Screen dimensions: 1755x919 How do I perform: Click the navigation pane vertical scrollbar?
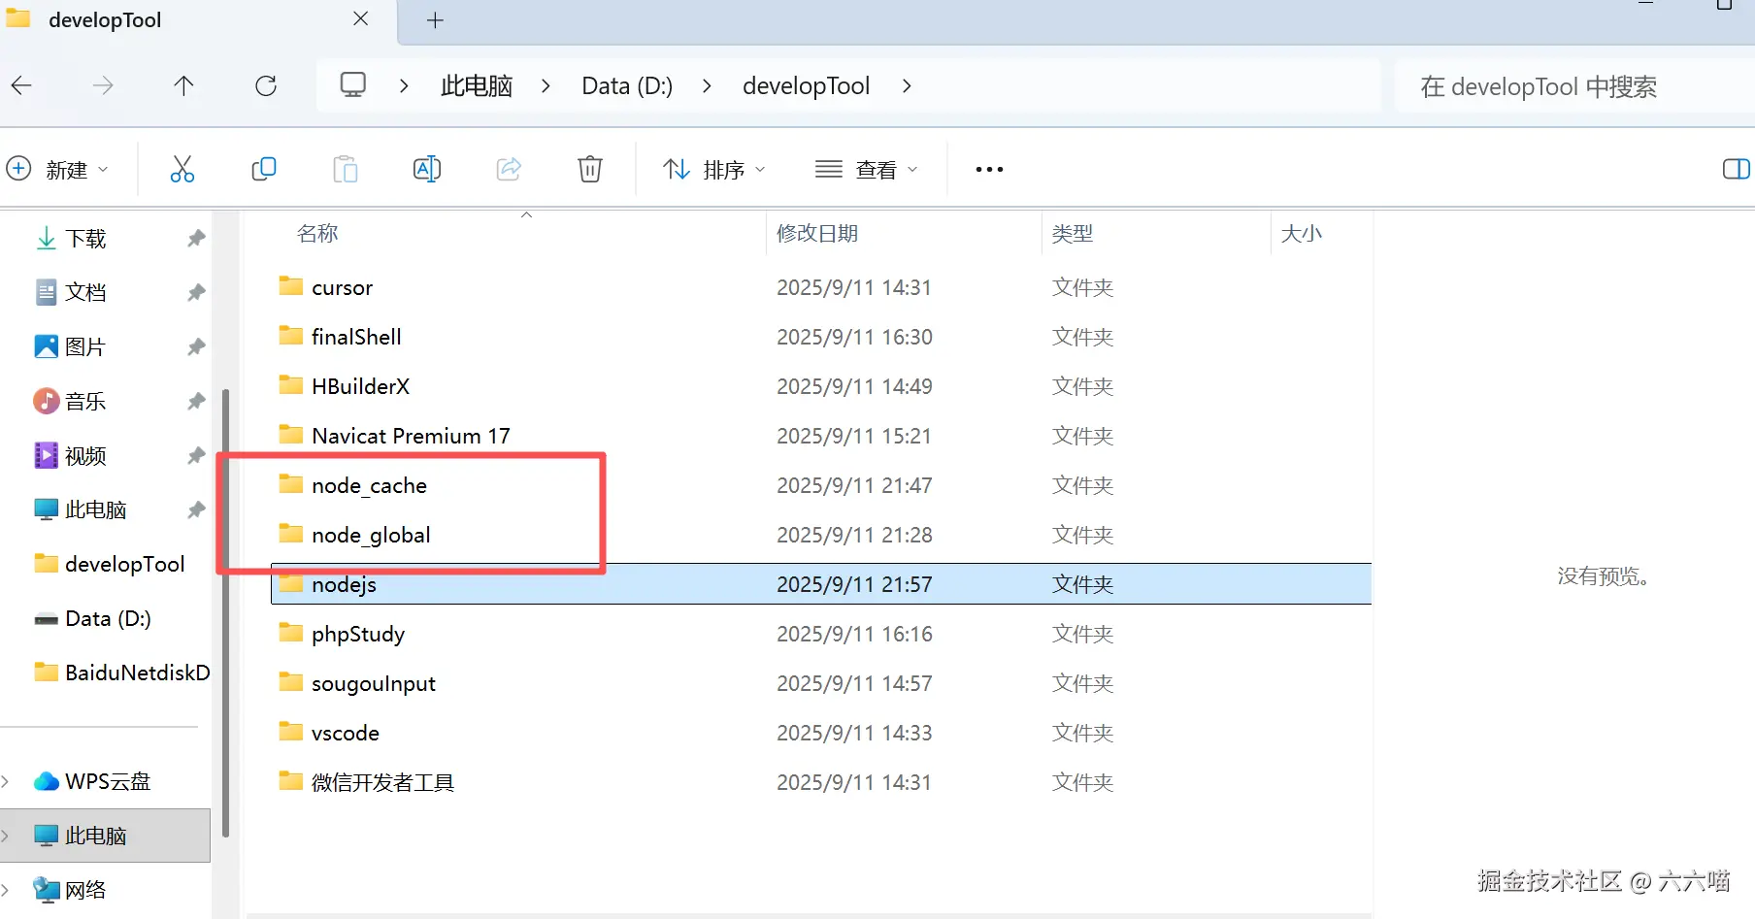[225, 611]
